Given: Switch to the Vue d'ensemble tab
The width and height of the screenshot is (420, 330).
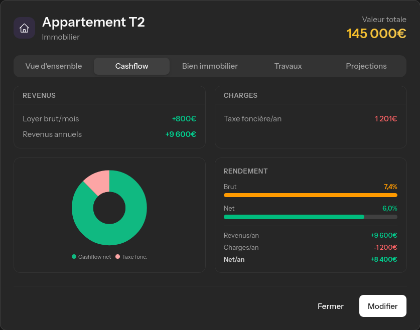Looking at the screenshot, I should tap(54, 66).
